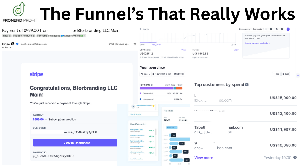Open Stripe settings gear icon
The width and height of the screenshot is (303, 166).
pyautogui.click(x=282, y=29)
